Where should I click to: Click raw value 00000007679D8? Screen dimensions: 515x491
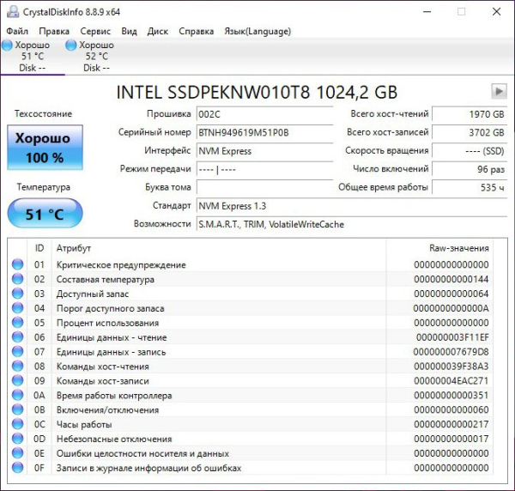pyautogui.click(x=451, y=352)
